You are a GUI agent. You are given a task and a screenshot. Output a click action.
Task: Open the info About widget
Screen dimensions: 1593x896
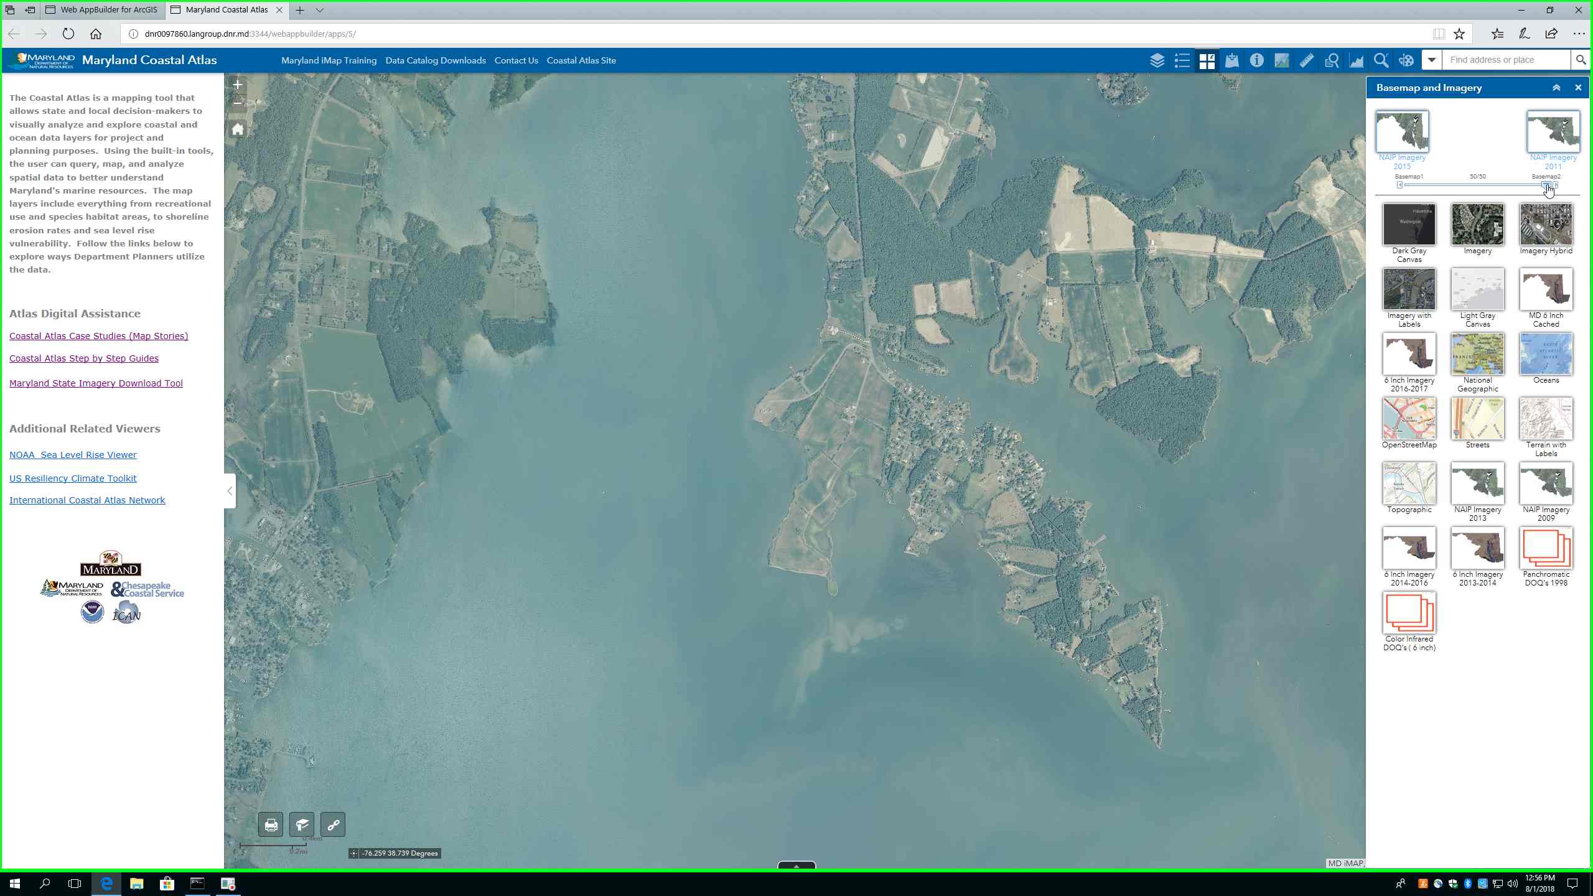click(1256, 60)
